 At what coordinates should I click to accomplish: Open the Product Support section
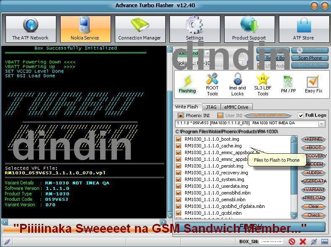[x=249, y=29]
